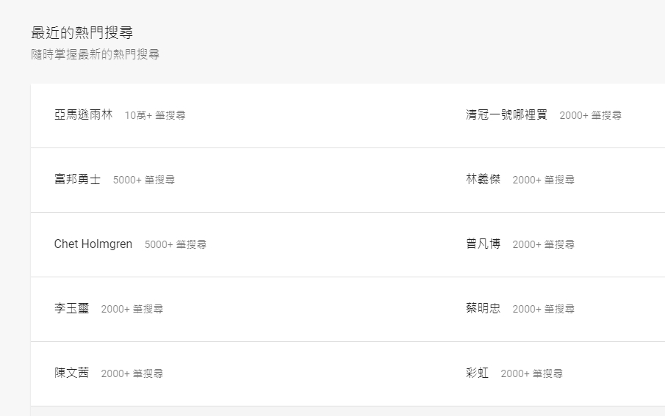
Task: Open Chet Holmgren search trend
Action: (x=93, y=244)
